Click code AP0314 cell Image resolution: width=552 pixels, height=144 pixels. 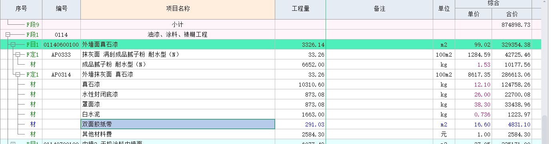coord(61,74)
